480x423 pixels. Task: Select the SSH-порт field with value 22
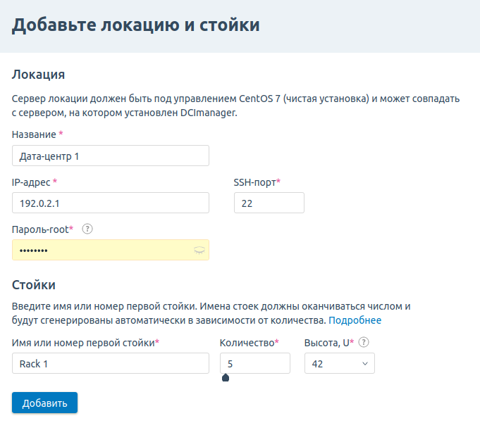pos(269,203)
